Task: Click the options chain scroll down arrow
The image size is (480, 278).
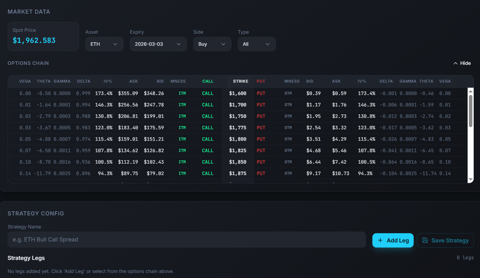Action: pyautogui.click(x=470, y=180)
